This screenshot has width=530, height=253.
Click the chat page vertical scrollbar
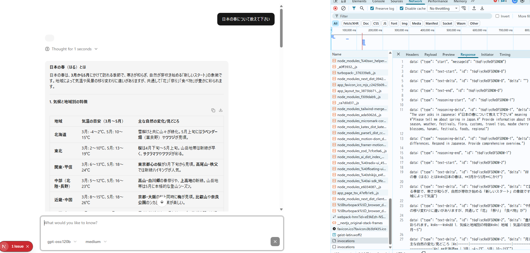281,28
